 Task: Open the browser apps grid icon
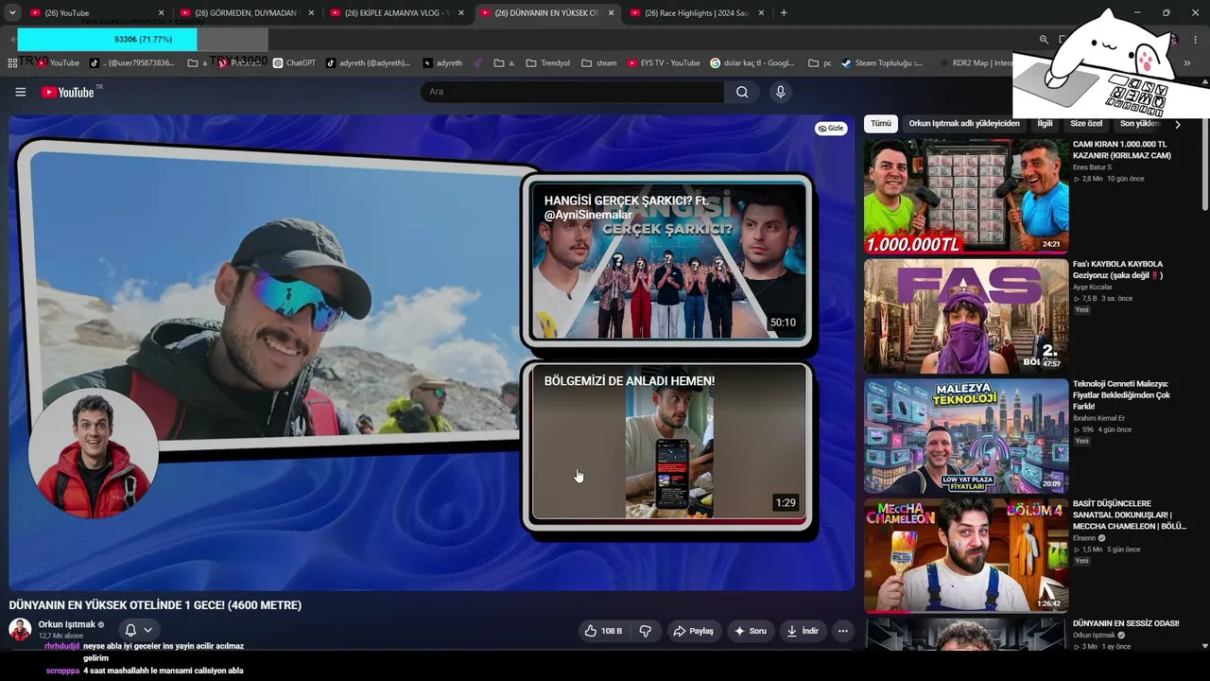[x=12, y=63]
